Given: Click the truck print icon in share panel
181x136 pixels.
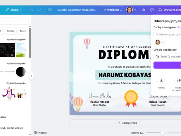Looking at the screenshot, I should point(179,80).
